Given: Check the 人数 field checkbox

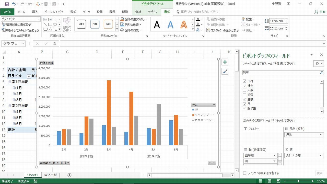Looking at the screenshot, I should click(x=244, y=90).
